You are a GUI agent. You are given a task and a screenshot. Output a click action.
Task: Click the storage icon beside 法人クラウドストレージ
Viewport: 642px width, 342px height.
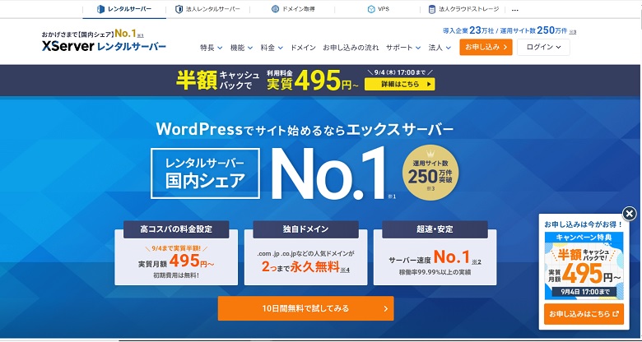click(x=431, y=9)
